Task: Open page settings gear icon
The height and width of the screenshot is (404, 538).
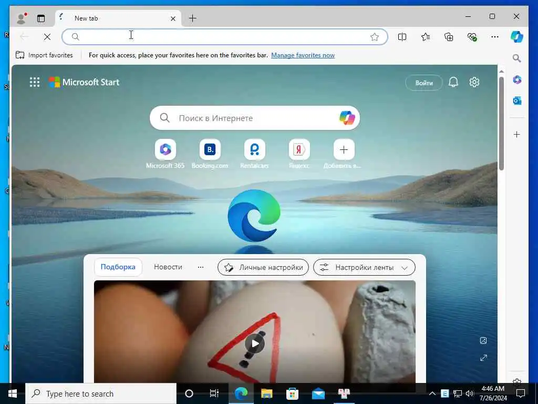Action: [474, 82]
